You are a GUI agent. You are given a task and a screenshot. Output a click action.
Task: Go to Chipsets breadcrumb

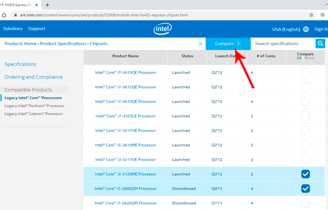pos(99,44)
